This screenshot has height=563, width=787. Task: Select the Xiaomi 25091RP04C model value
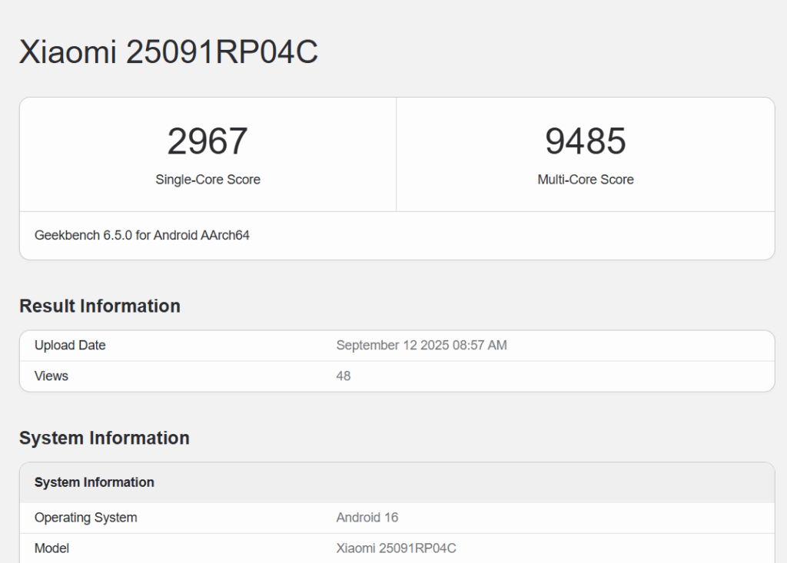pyautogui.click(x=396, y=548)
